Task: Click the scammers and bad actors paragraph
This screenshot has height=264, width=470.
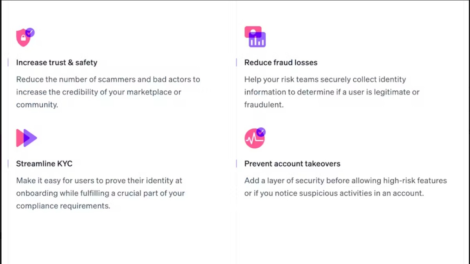Action: (108, 92)
